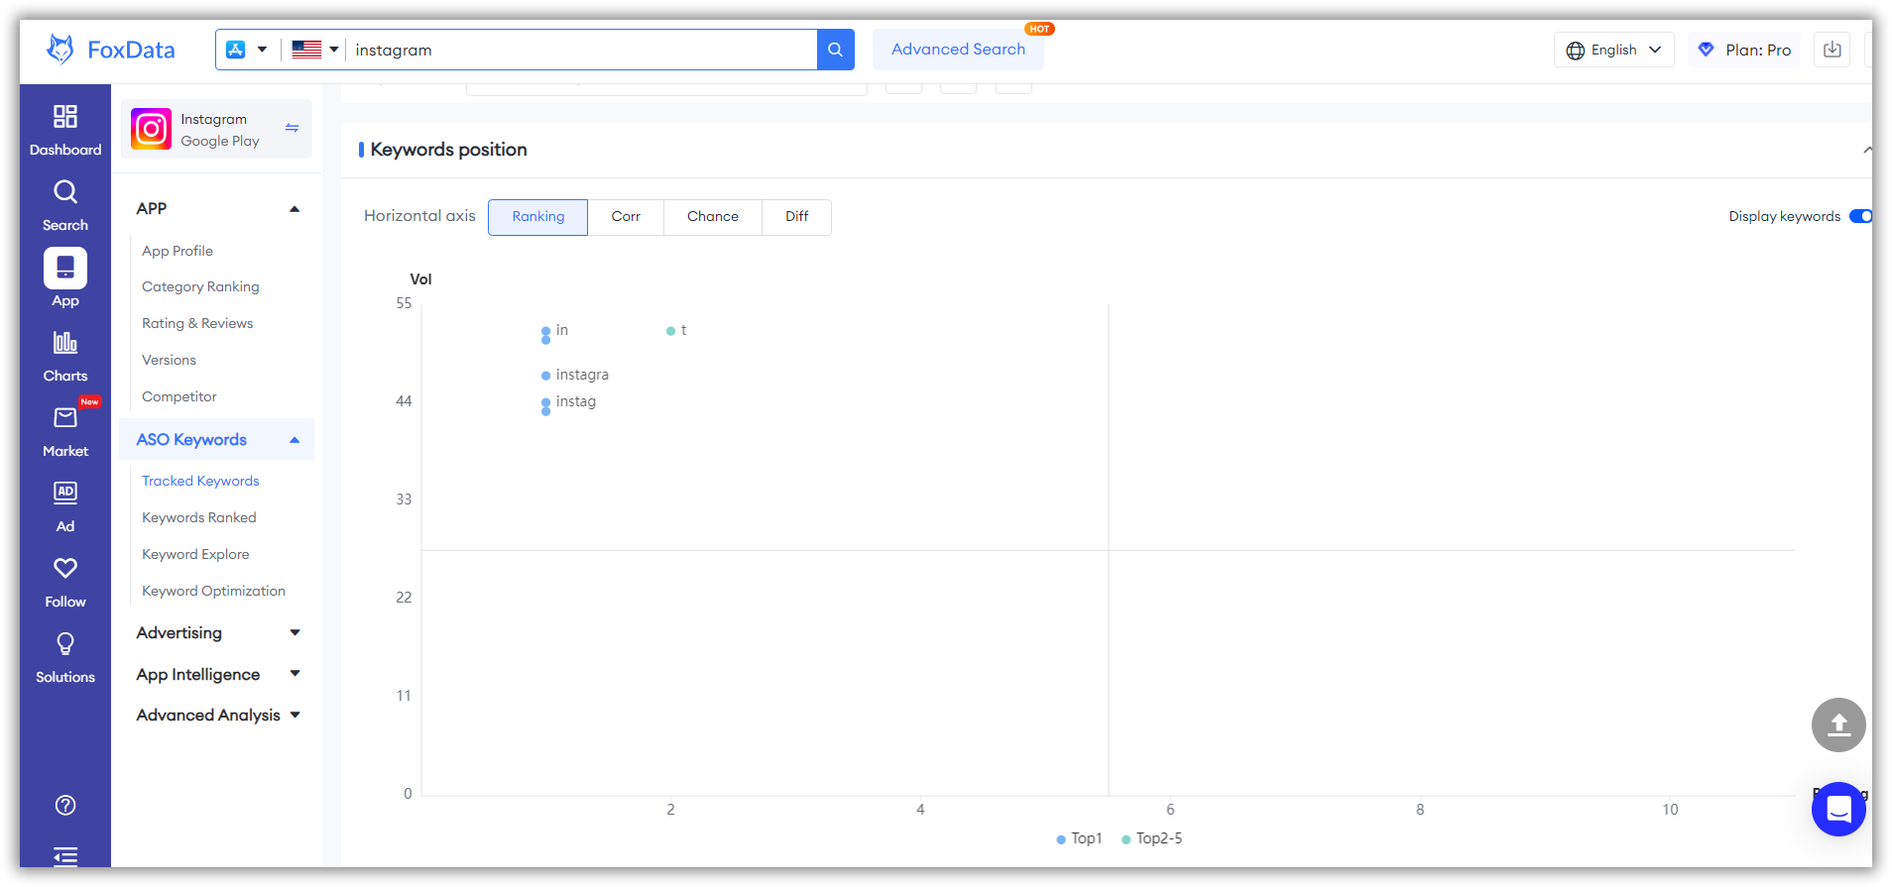This screenshot has height=887, width=1892.
Task: Collapse the sidebar menu icon
Action: click(x=65, y=856)
